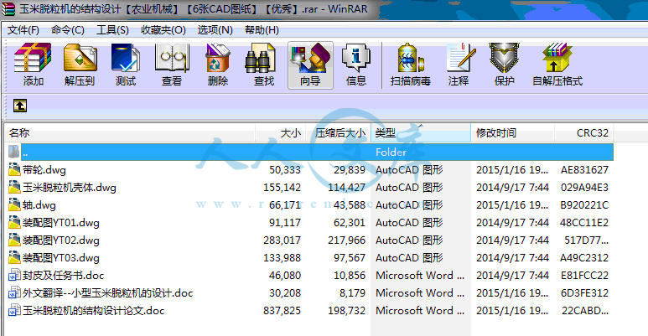Viewport: 648px width, 336px height.
Task: Open the 文件(F) menu
Action: tap(23, 30)
